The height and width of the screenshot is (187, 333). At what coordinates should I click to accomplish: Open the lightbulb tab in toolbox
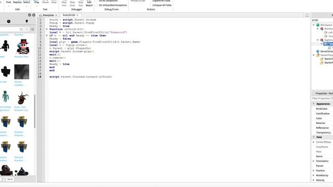tap(27, 21)
